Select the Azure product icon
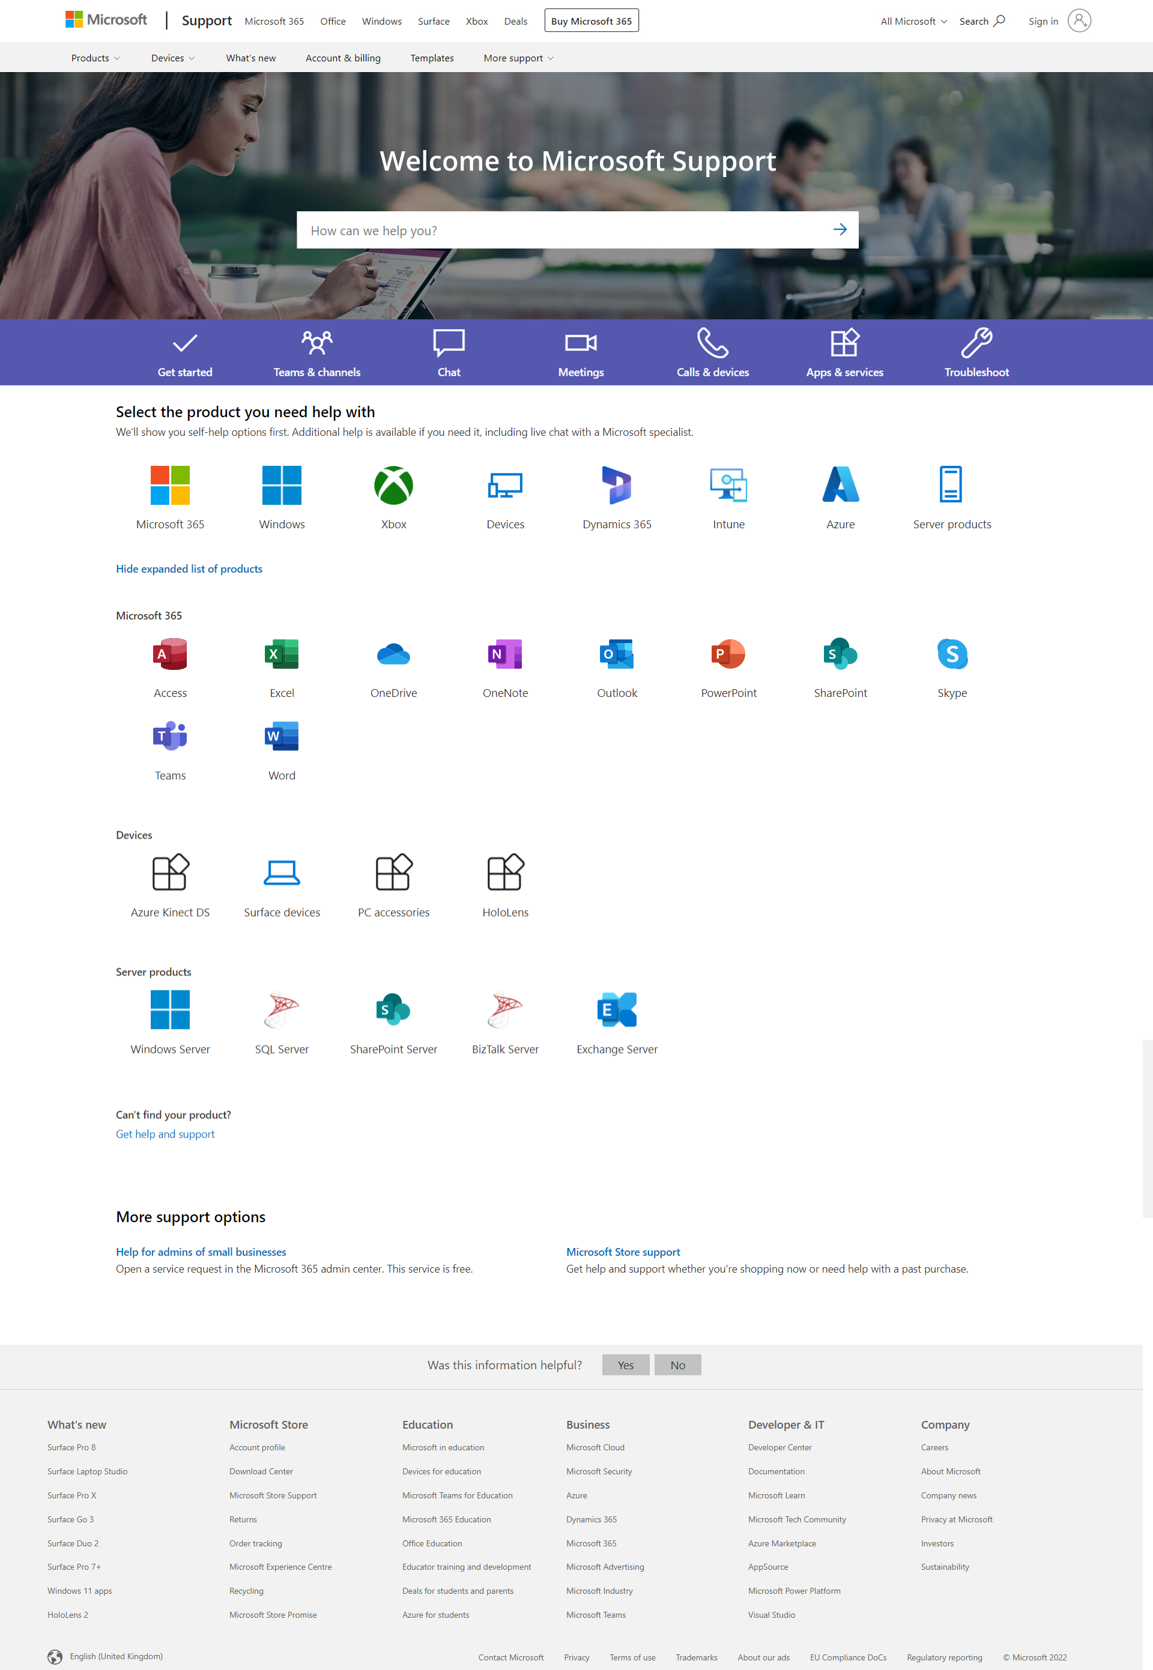Image resolution: width=1153 pixels, height=1670 pixels. (x=840, y=485)
